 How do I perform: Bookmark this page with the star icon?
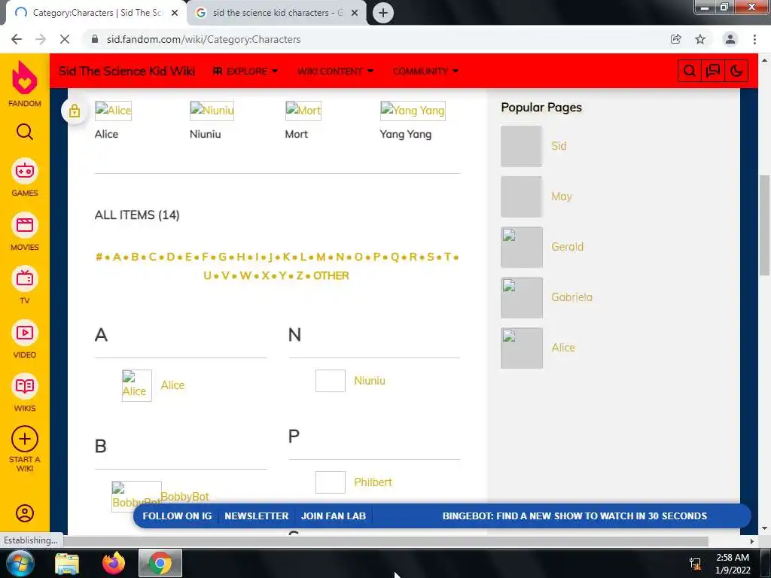pyautogui.click(x=700, y=39)
